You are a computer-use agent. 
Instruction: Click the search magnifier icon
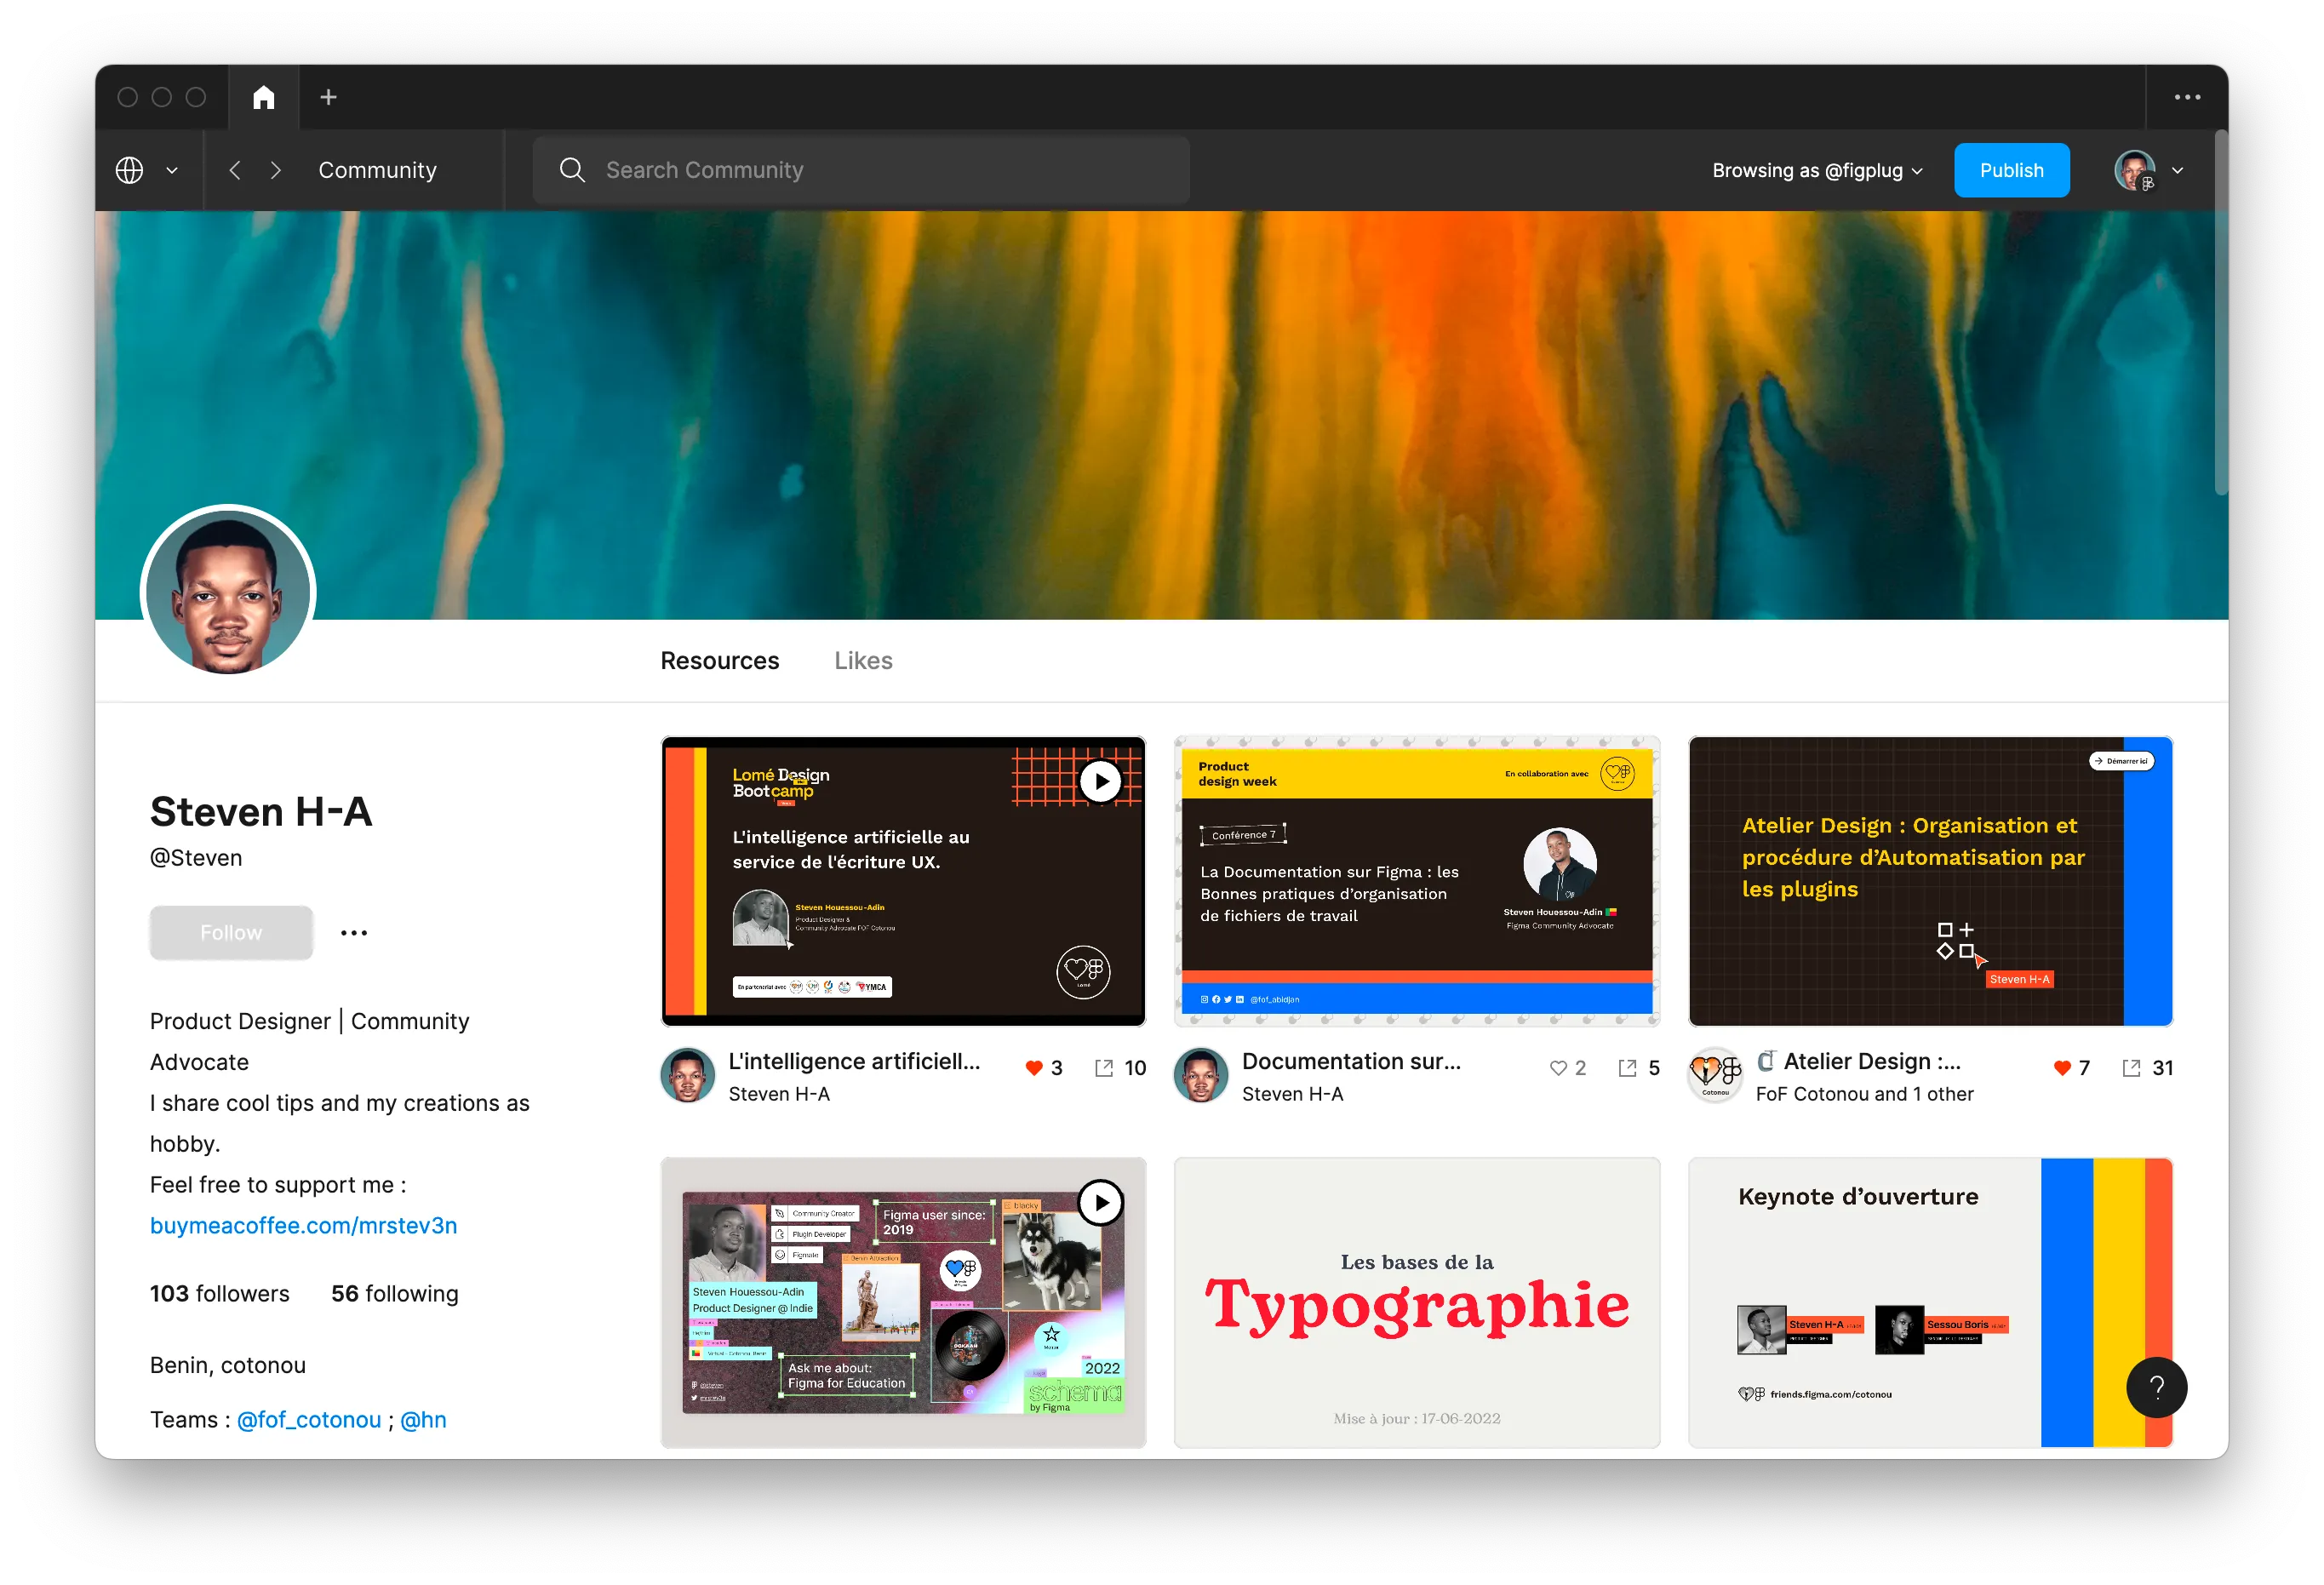click(x=572, y=170)
